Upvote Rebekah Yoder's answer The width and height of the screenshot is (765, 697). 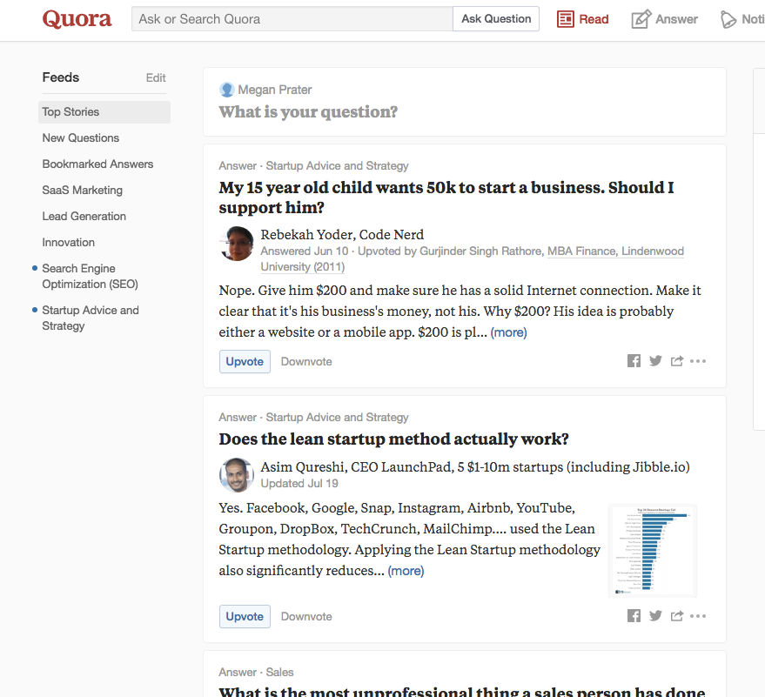click(245, 361)
